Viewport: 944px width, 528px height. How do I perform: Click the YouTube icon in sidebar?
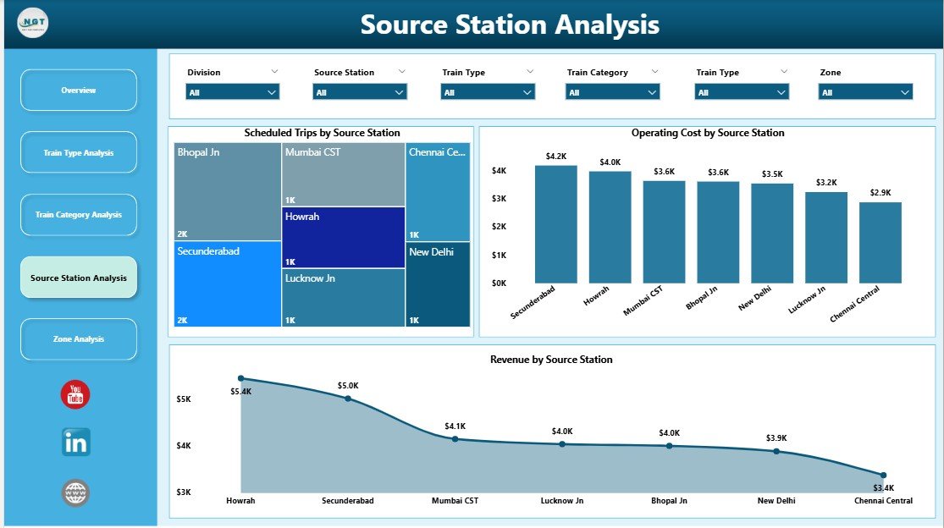[x=75, y=394]
